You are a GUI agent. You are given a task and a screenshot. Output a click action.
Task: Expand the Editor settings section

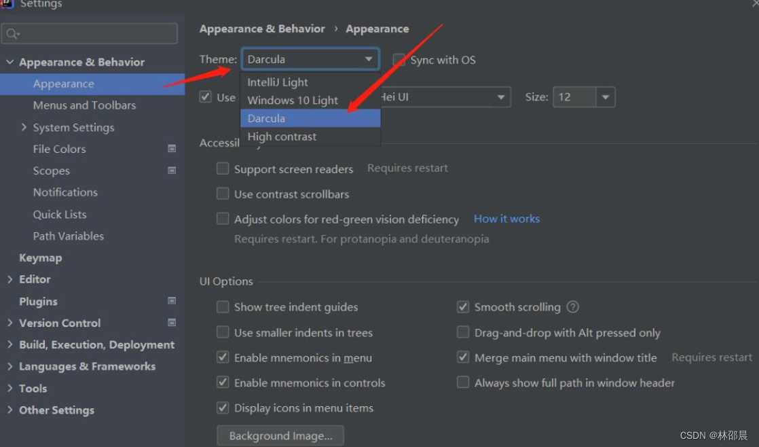point(10,279)
